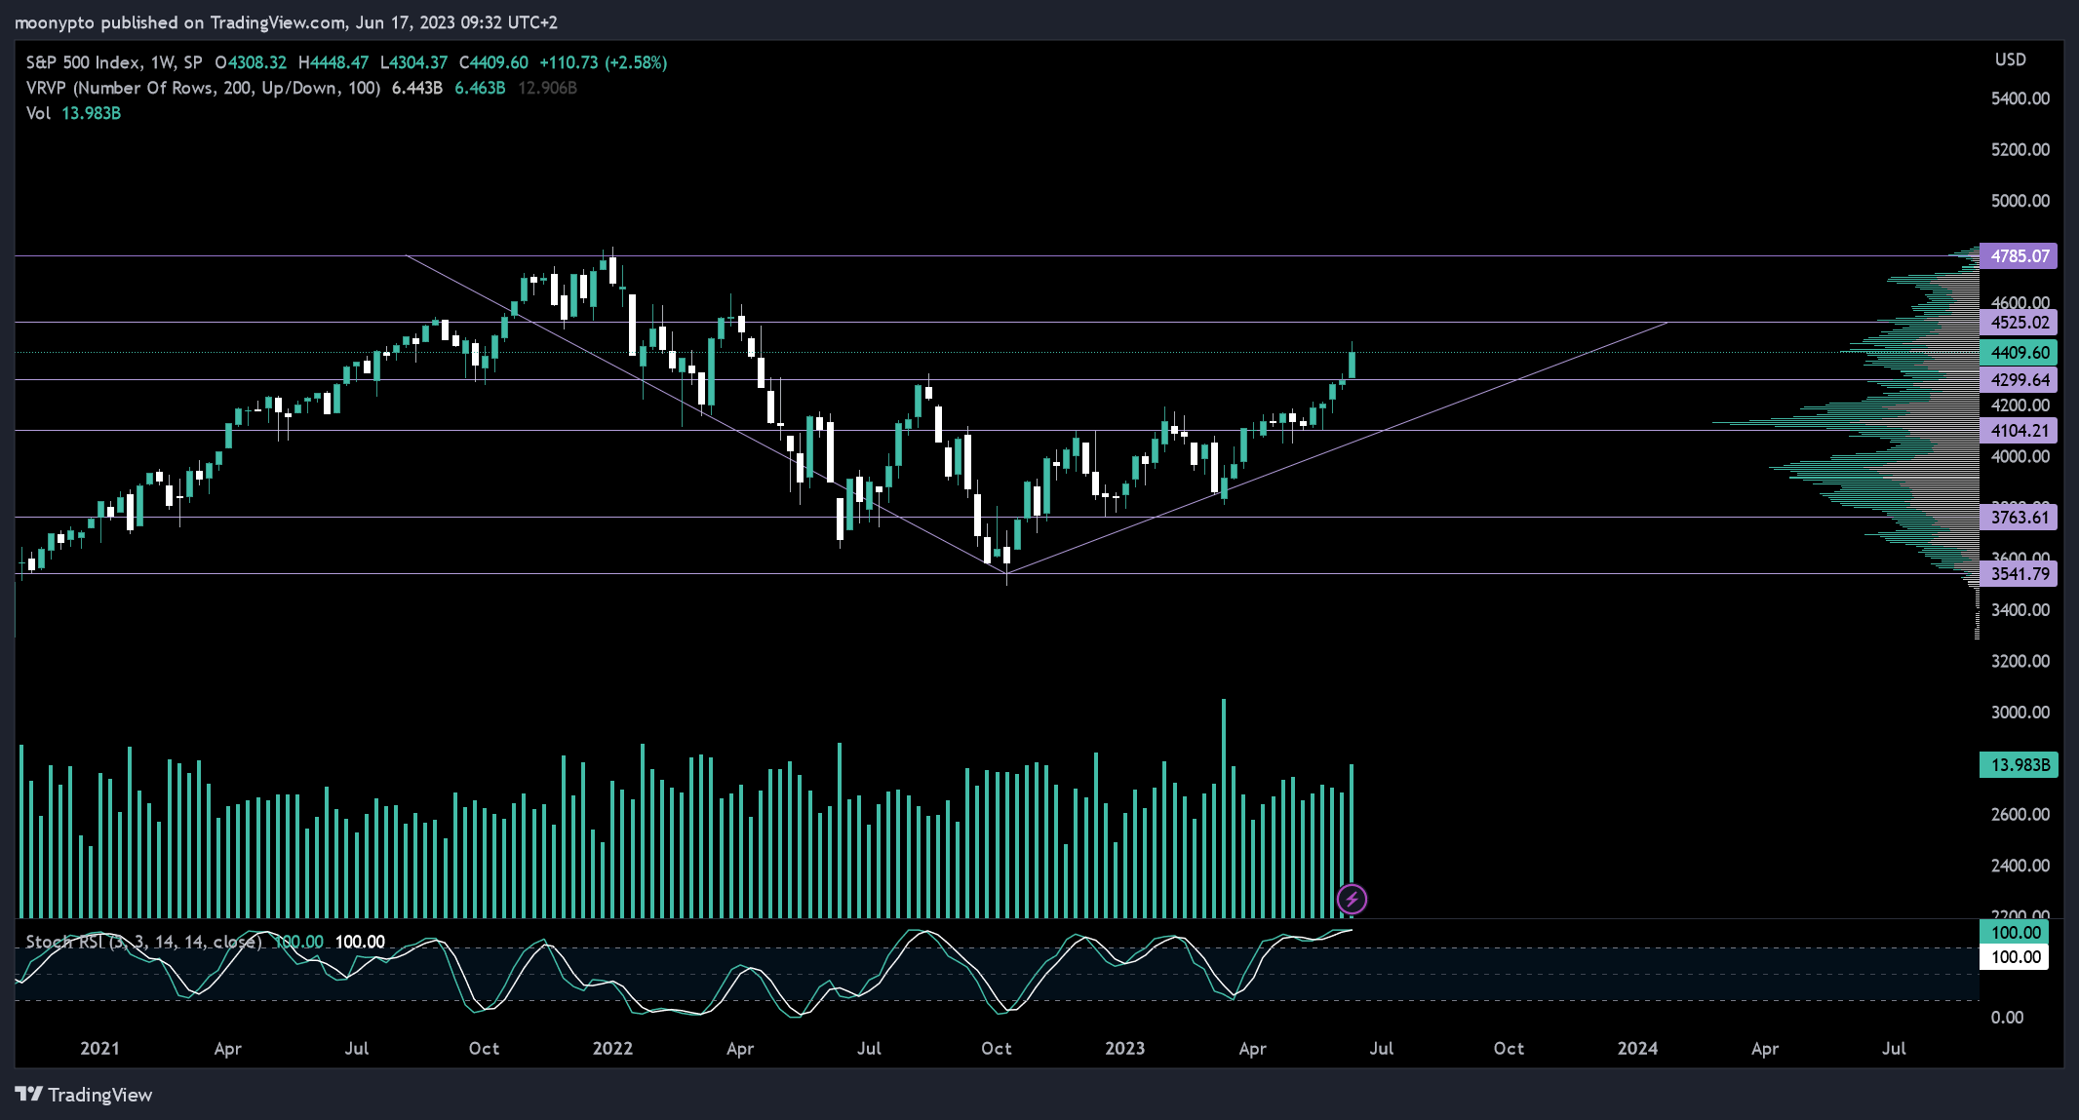Select the 4525.02 price level label
This screenshot has width=2079, height=1120.
pos(2019,323)
